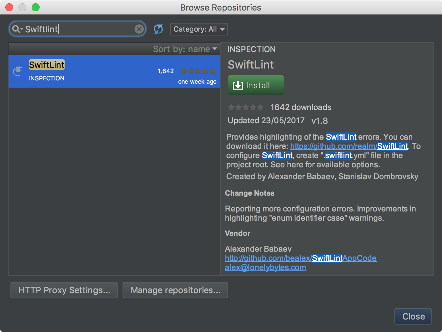
Task: Click the v1.8 version label
Action: tap(320, 121)
